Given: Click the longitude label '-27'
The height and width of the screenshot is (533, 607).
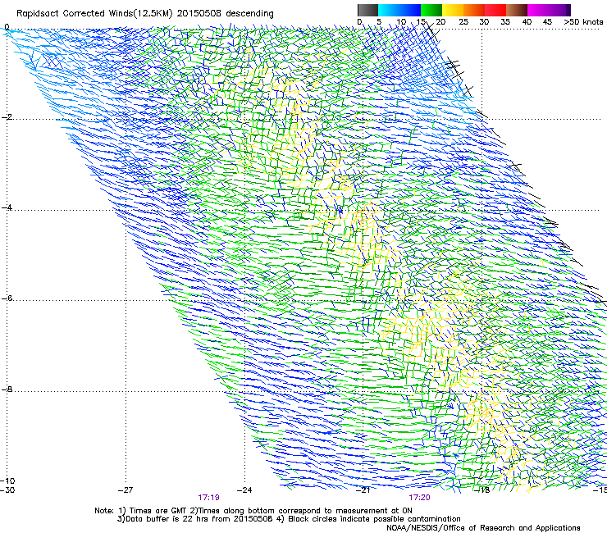Looking at the screenshot, I should (x=126, y=490).
